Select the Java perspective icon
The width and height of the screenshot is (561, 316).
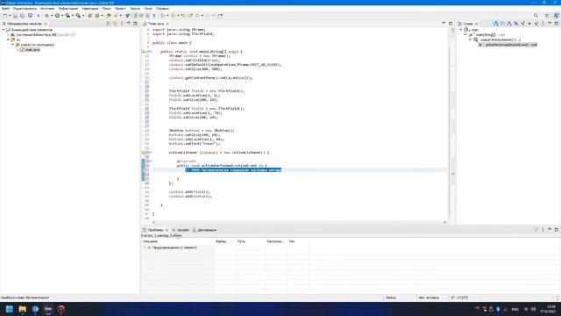point(556,16)
